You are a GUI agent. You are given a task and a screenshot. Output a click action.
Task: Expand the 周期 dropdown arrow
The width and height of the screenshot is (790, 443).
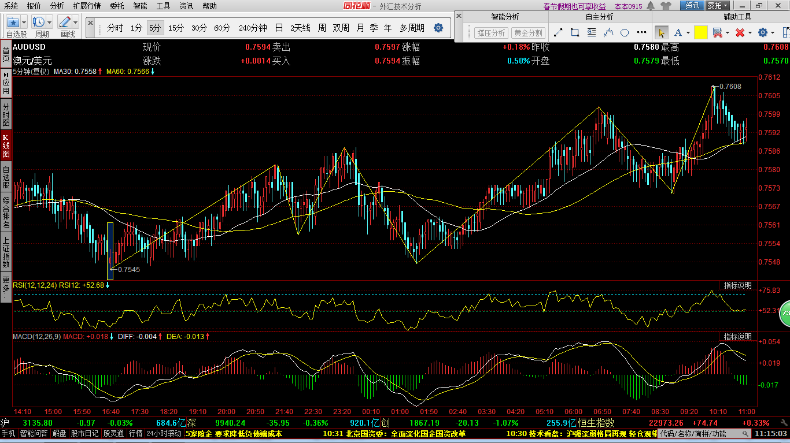point(50,23)
